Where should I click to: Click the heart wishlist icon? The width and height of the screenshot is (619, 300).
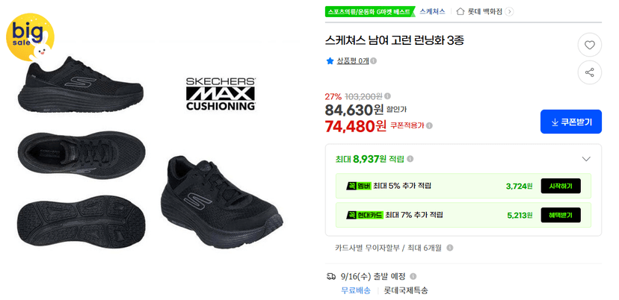click(589, 45)
